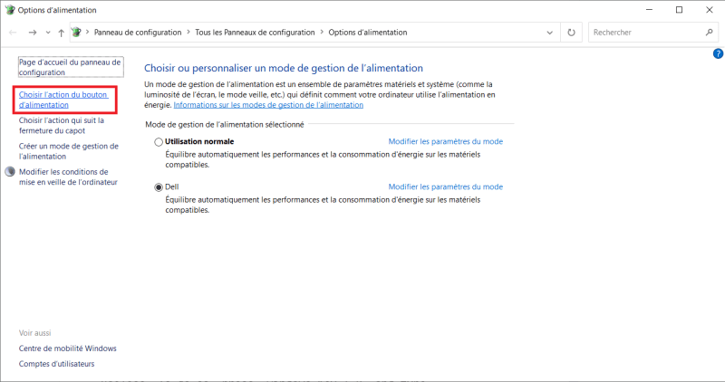Go up one level with the Up arrow
This screenshot has width=725, height=382.
(x=61, y=33)
